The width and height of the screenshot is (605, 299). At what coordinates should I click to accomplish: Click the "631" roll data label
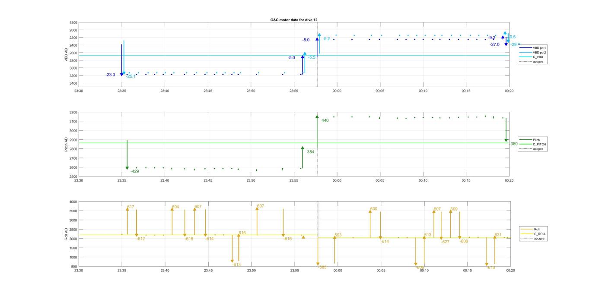(498, 235)
